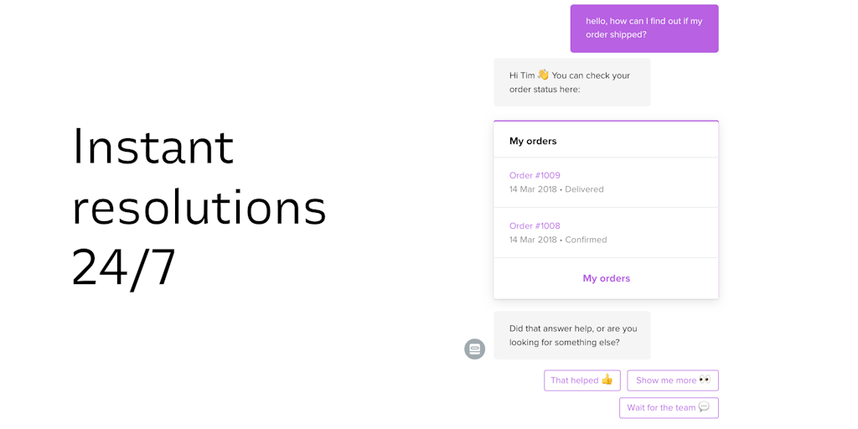The image size is (858, 429).
Task: Open the Order #1008 link
Action: click(x=535, y=226)
